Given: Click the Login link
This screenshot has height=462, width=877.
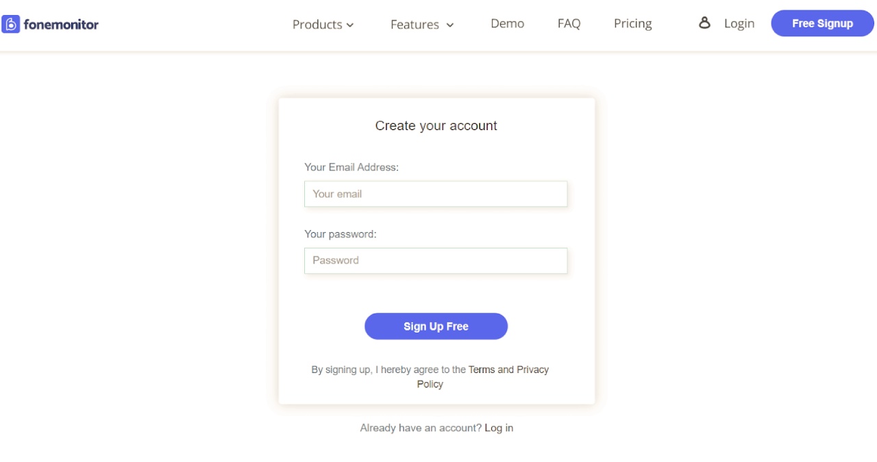Looking at the screenshot, I should [739, 23].
